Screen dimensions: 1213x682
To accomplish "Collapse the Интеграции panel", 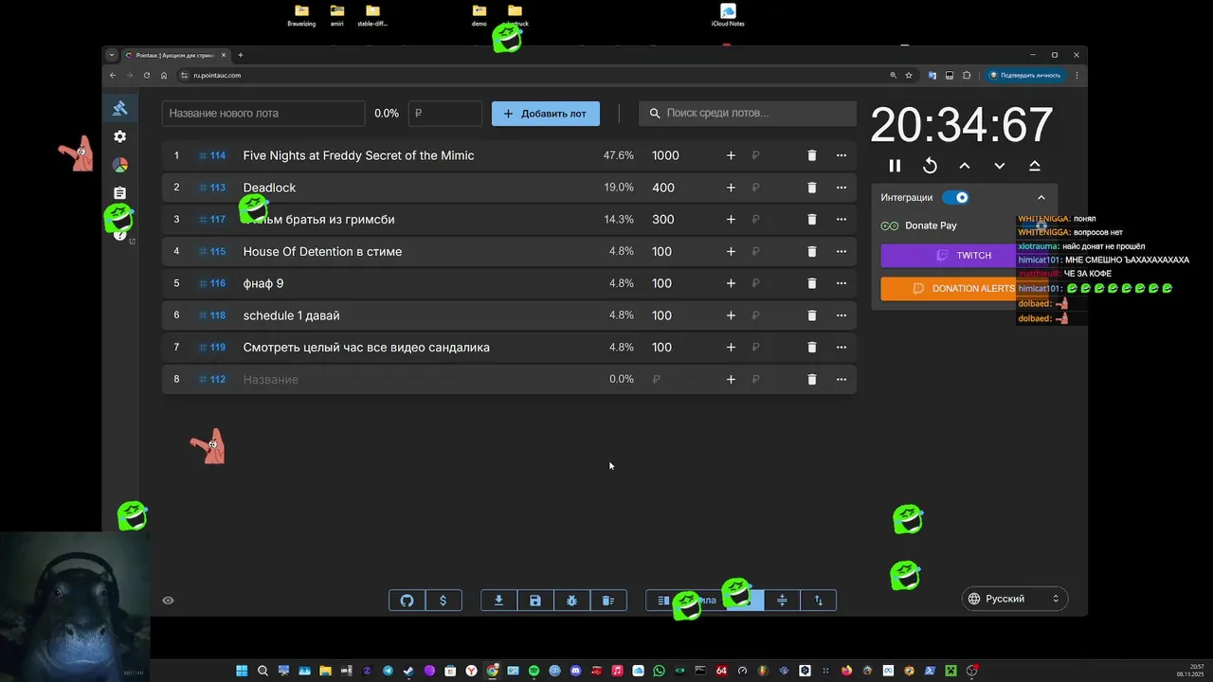I will coord(1041,198).
